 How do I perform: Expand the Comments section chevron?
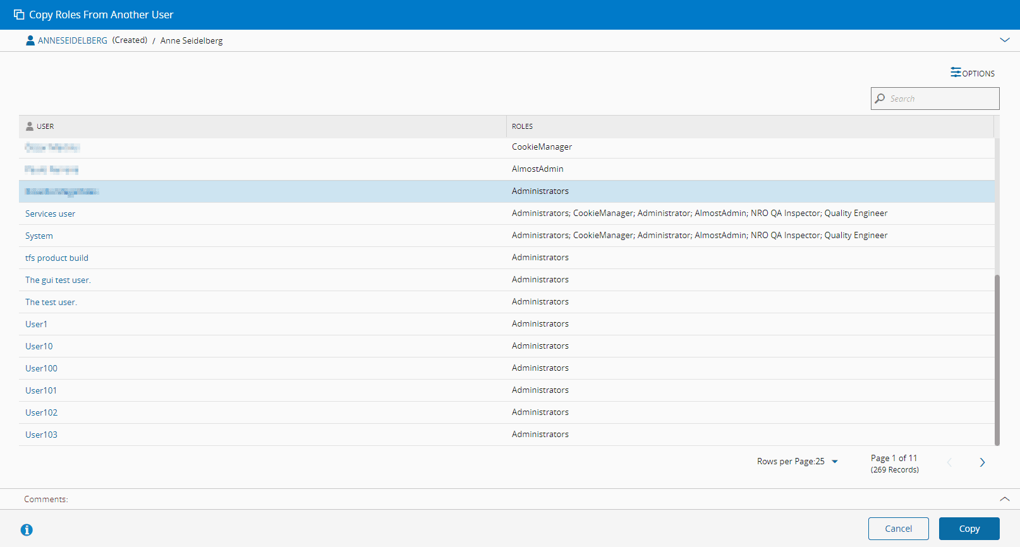pyautogui.click(x=1004, y=499)
